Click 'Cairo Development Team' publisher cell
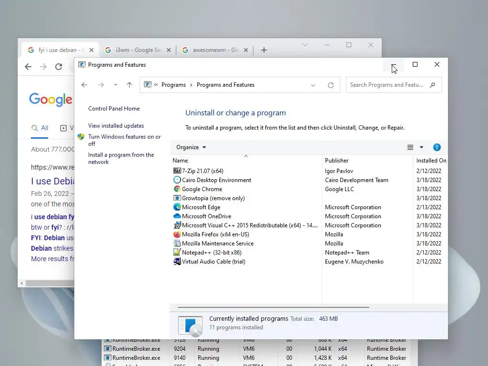Viewport: 488px width, 366px height. click(x=356, y=180)
